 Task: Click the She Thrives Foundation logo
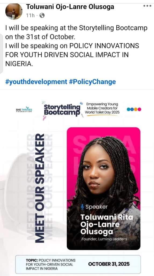(x=24, y=109)
